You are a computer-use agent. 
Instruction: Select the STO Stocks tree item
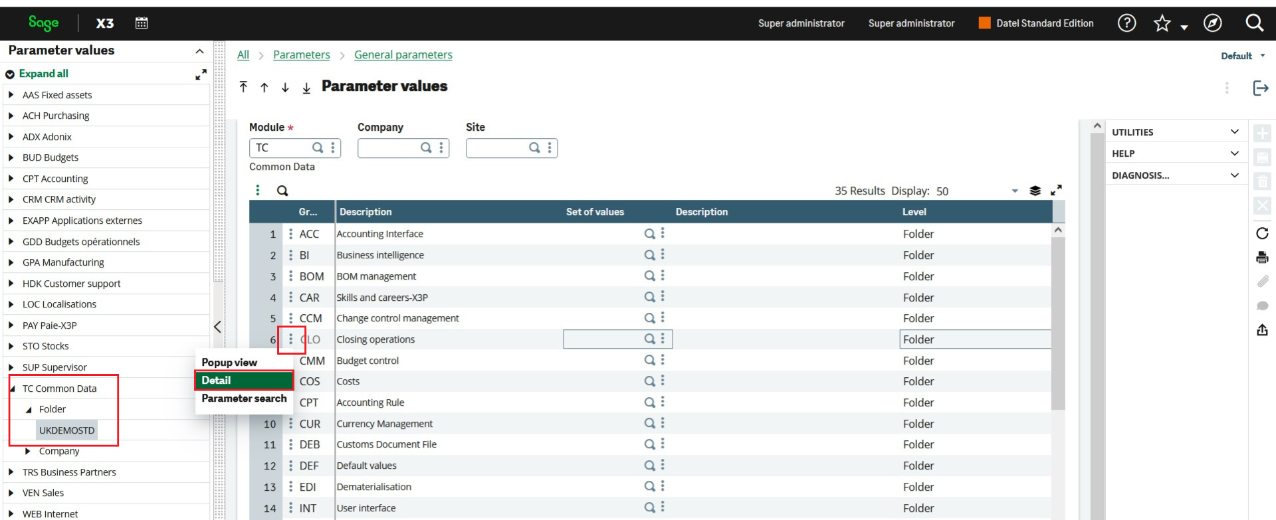(x=45, y=346)
